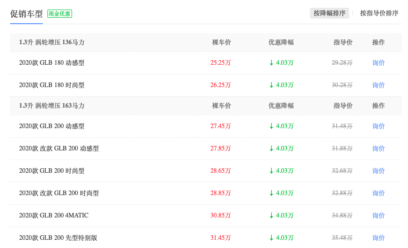
Task: Select struck-through guide price 30.28万
Action: click(x=342, y=85)
